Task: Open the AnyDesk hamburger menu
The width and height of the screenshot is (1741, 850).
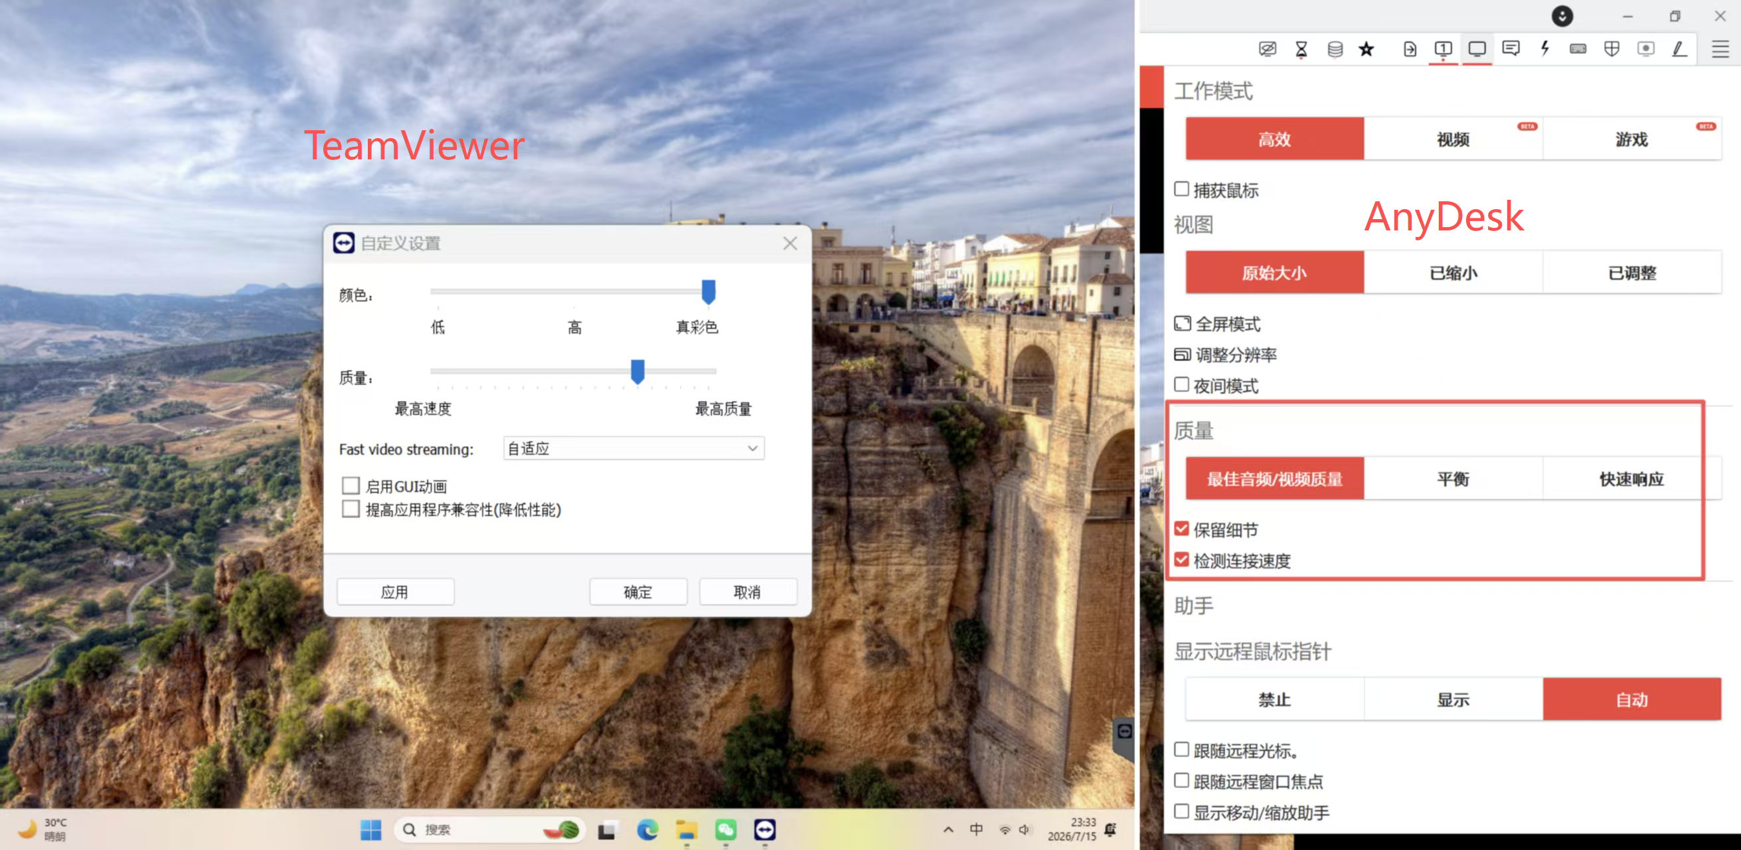Action: 1720,48
